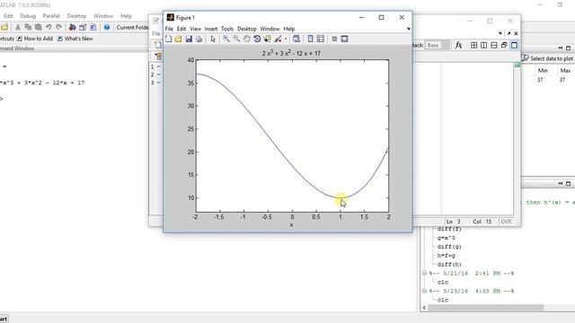Open the Brush color dropdown arrow

tap(286, 39)
